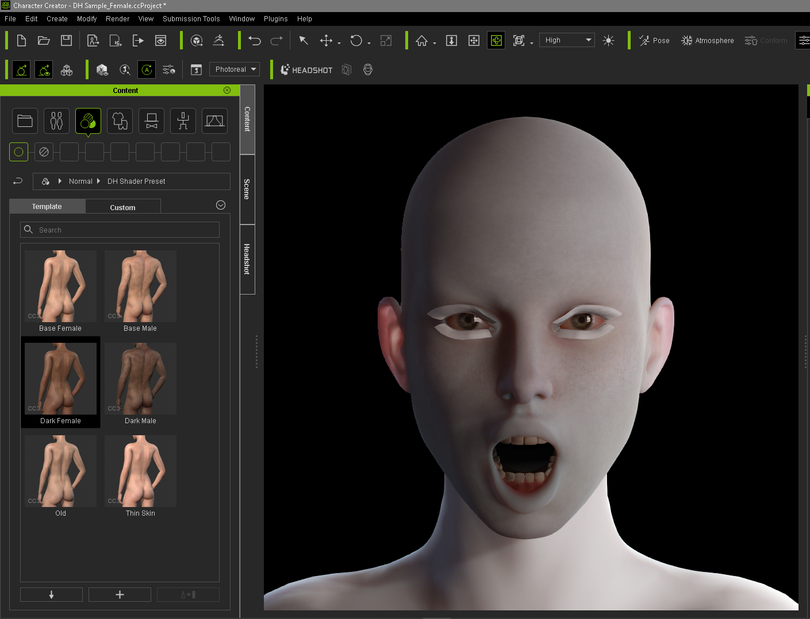Toggle the first green edit-mode button
This screenshot has width=810, height=619.
21,70
